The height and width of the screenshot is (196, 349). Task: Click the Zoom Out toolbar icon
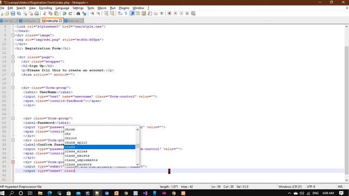[x=98, y=14]
